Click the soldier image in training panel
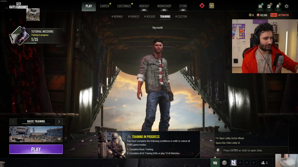This screenshot has width=298, height=167. pos(112,144)
